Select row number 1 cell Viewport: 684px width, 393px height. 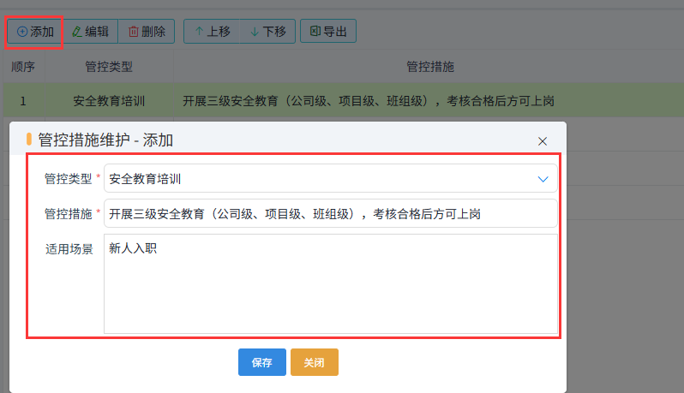point(23,101)
